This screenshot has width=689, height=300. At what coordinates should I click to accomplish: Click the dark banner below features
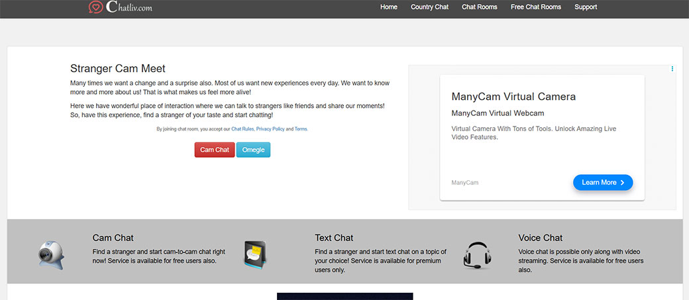coord(344,296)
